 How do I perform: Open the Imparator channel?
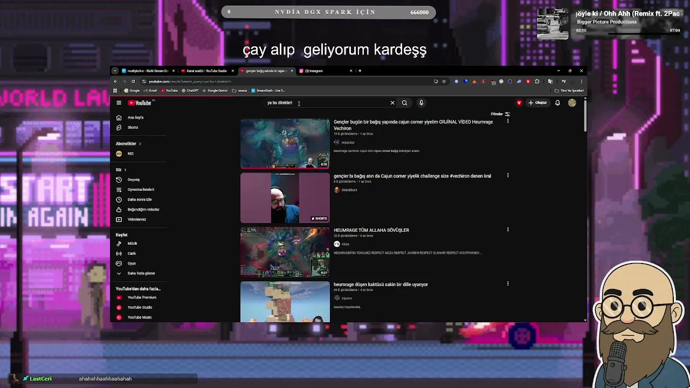point(348,143)
